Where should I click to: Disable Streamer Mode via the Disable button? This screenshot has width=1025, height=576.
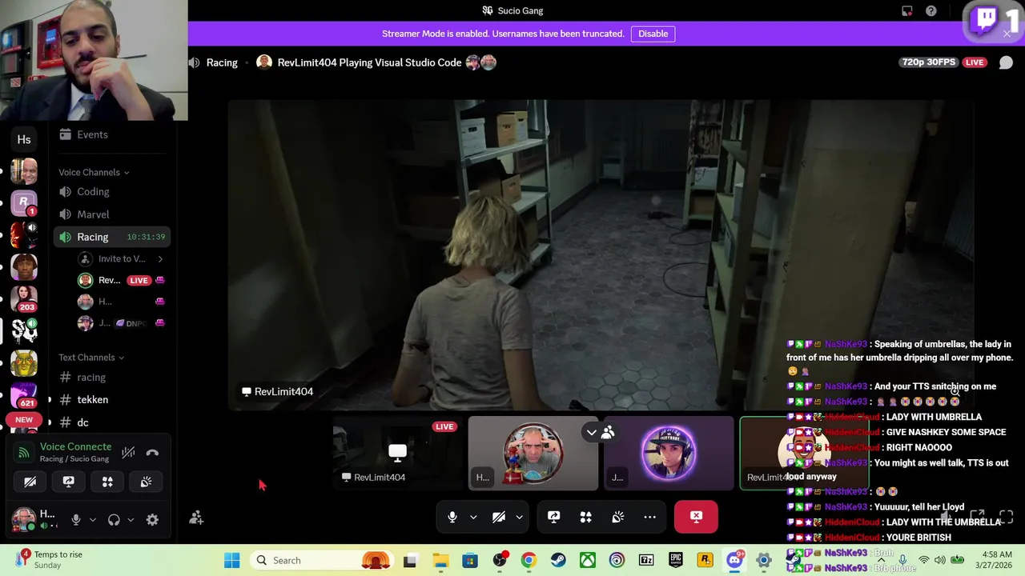pos(653,34)
